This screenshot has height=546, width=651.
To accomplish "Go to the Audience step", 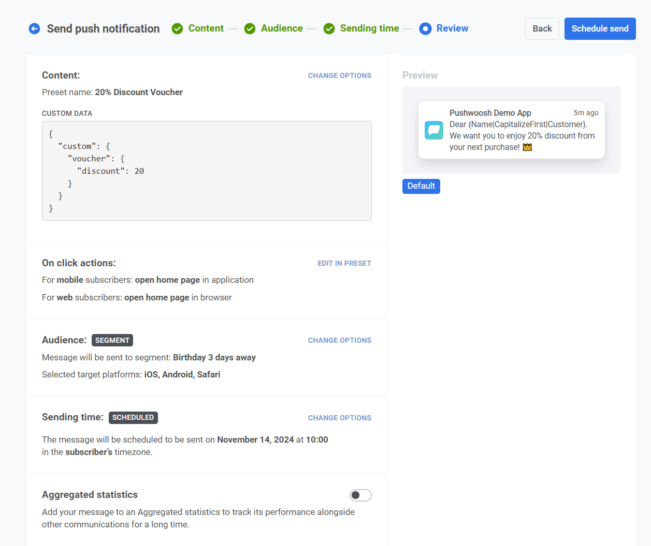I will tap(282, 28).
